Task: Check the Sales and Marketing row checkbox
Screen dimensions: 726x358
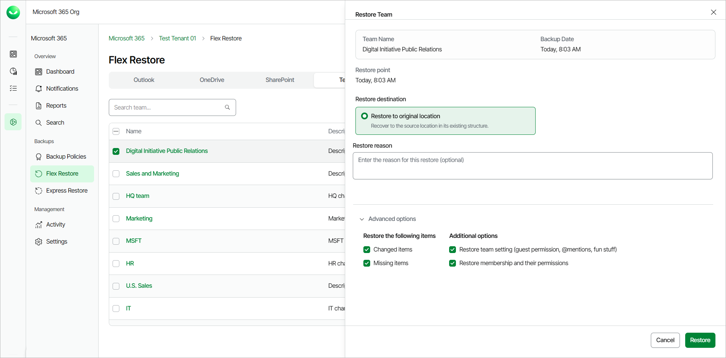Action: pyautogui.click(x=116, y=174)
